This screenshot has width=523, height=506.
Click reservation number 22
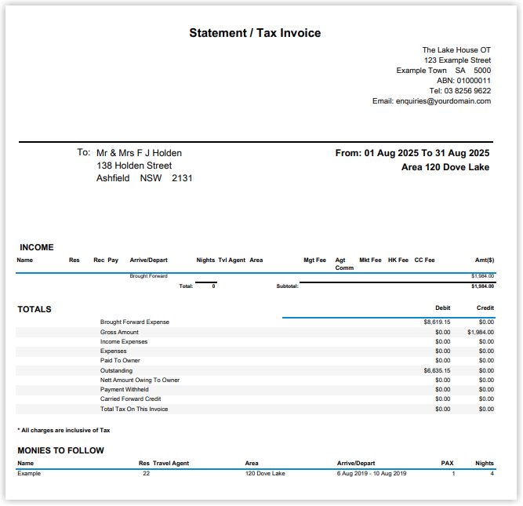point(146,474)
